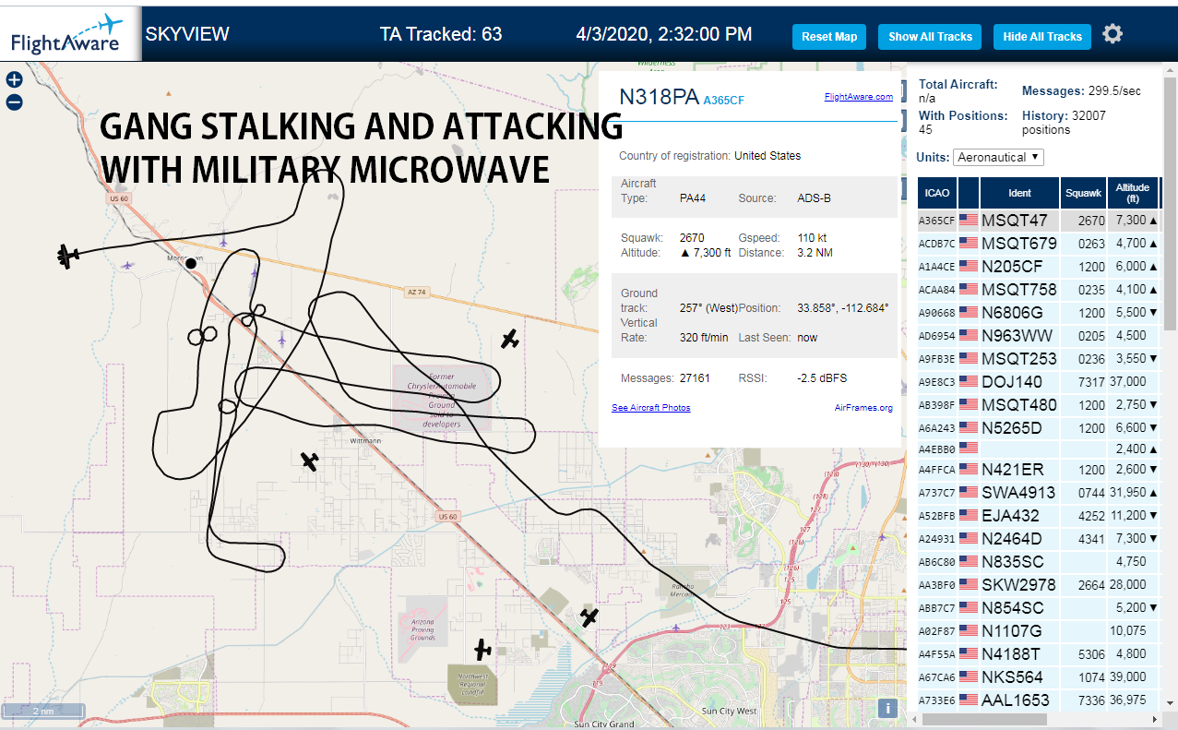The width and height of the screenshot is (1178, 730).
Task: Select N205CF in the aircraft list
Action: coord(1012,267)
